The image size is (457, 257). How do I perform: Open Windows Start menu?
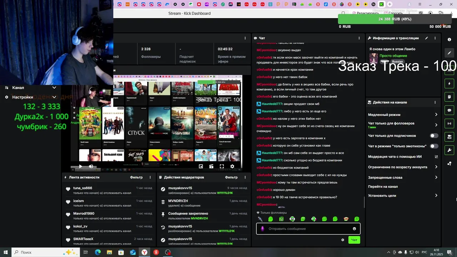[x=6, y=252]
